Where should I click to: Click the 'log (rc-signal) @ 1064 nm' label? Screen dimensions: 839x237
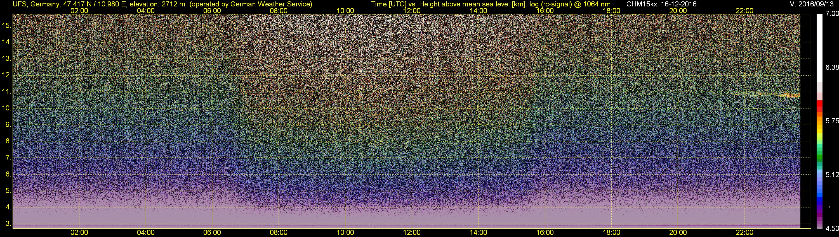coord(570,4)
